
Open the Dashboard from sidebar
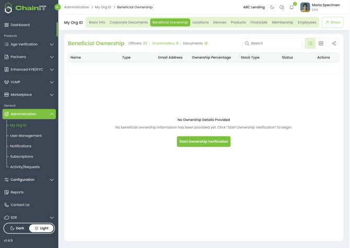click(20, 24)
